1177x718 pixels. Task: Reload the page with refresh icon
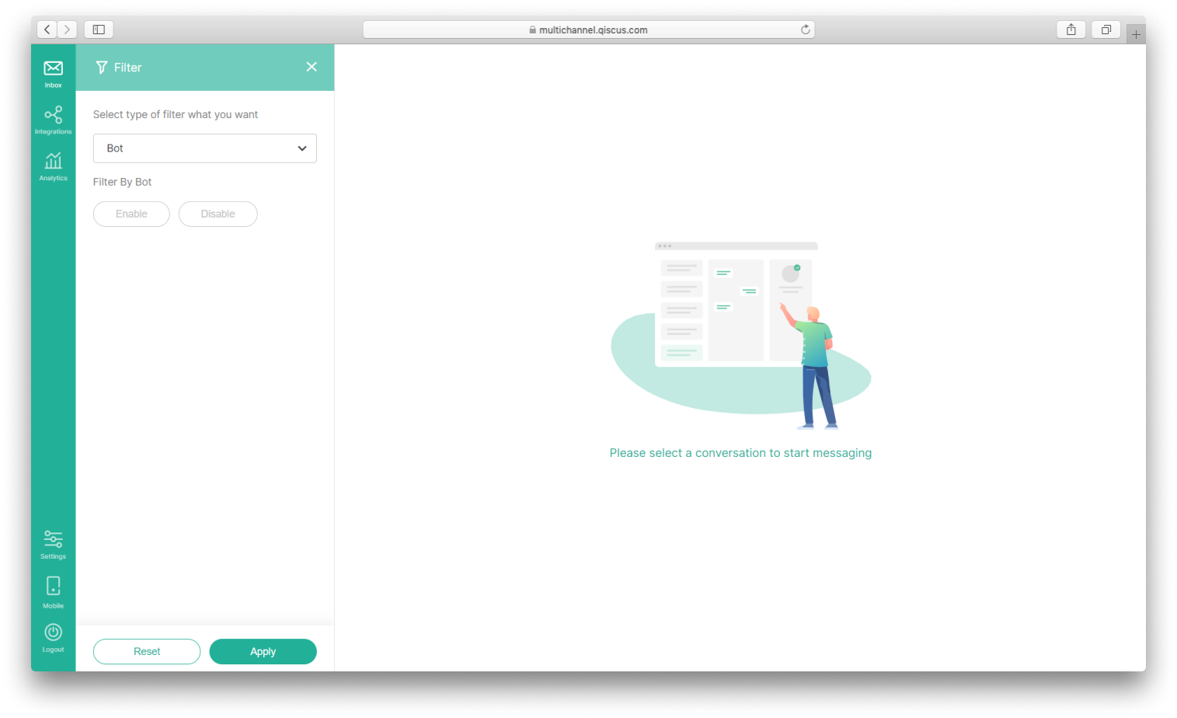pos(806,30)
